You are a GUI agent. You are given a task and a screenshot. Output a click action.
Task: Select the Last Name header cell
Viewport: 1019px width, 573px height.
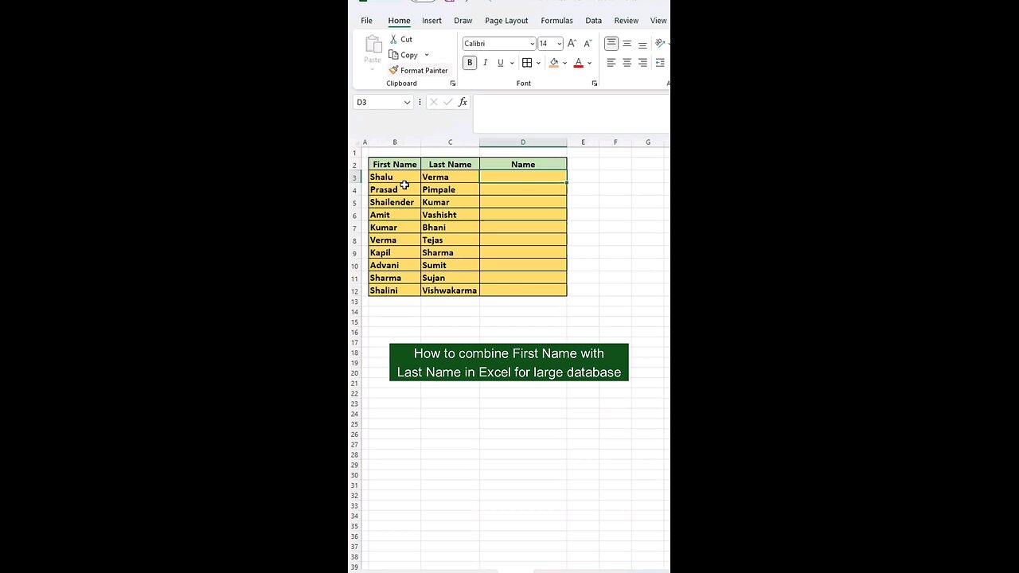click(450, 164)
